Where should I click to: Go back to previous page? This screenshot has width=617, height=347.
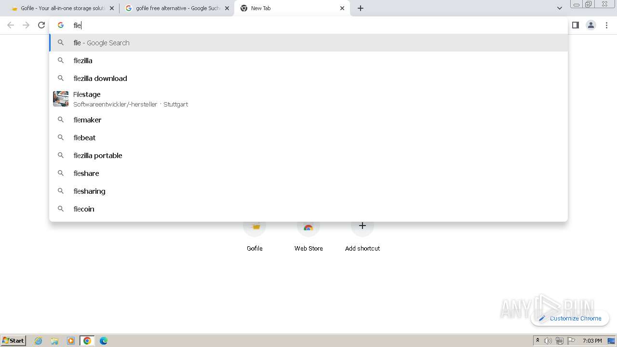11,25
